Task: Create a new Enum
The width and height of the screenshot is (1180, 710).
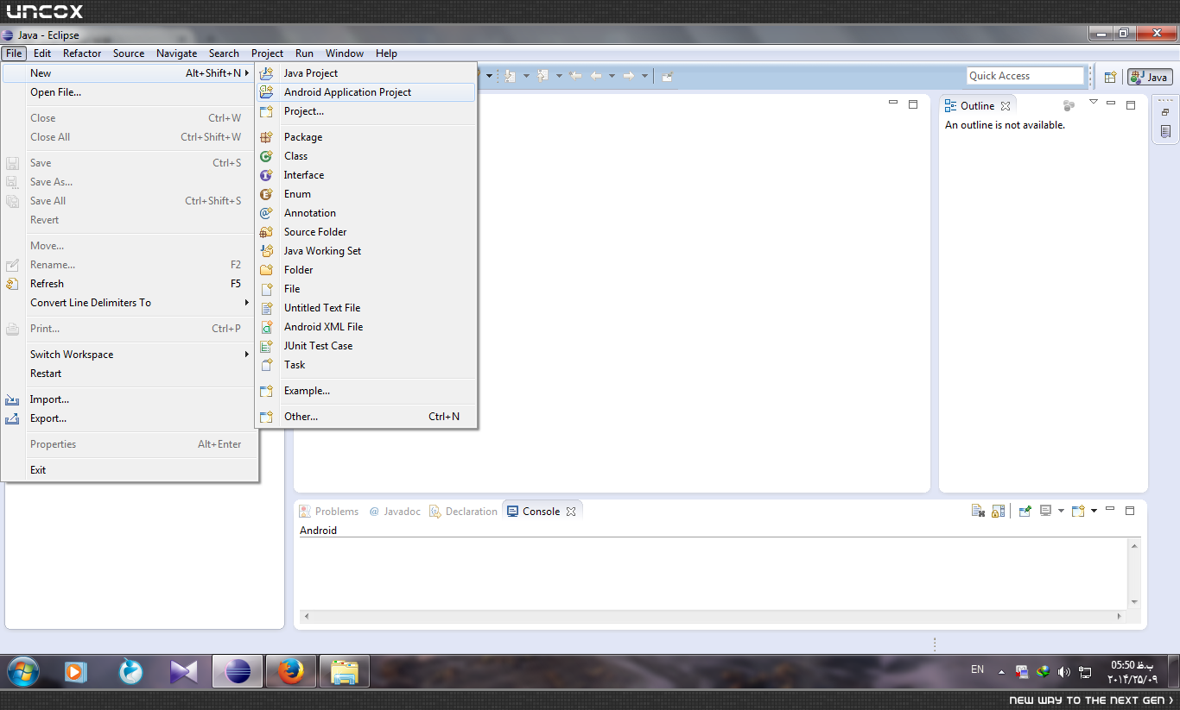Action: click(x=365, y=194)
